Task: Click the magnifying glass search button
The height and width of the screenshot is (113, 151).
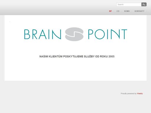Action: coord(144,4)
